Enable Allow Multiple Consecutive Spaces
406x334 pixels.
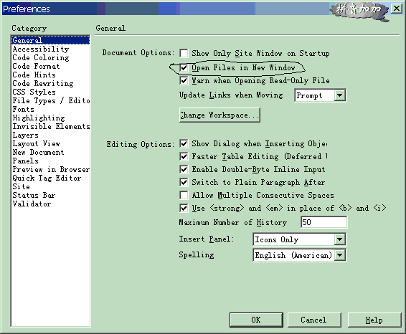[x=184, y=195]
